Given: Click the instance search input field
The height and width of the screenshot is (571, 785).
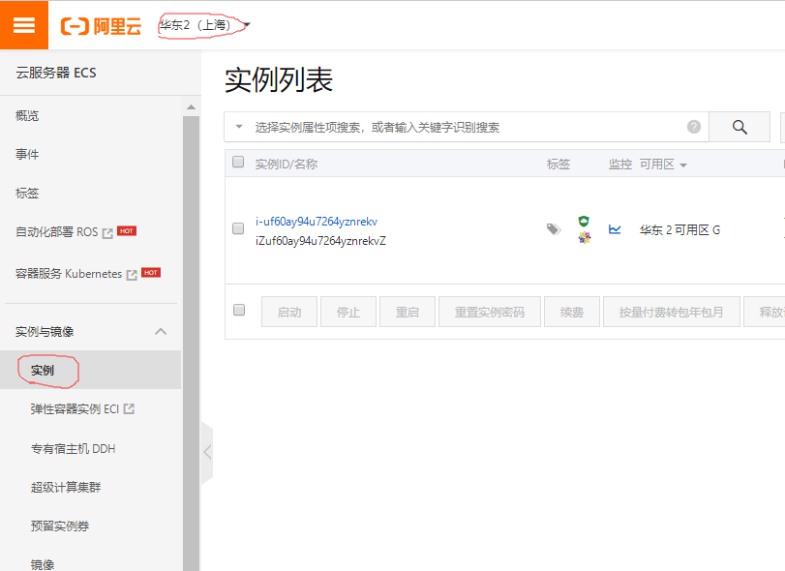Looking at the screenshot, I should 466,127.
